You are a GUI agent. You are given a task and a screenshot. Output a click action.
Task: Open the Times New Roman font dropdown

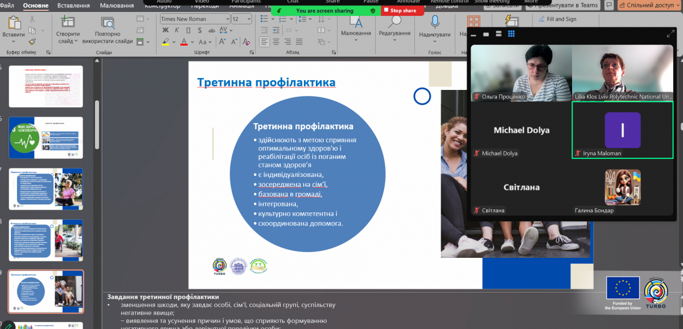tap(228, 19)
